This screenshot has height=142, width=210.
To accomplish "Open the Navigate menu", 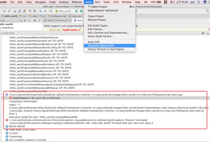I will pos(40,2).
